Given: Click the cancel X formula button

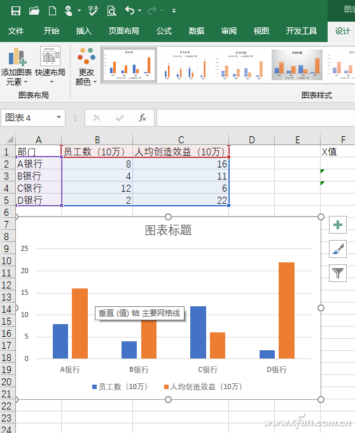Looking at the screenshot, I should coord(97,118).
